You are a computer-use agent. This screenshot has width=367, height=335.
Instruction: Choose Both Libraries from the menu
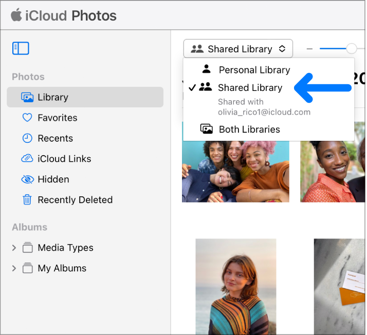(249, 129)
